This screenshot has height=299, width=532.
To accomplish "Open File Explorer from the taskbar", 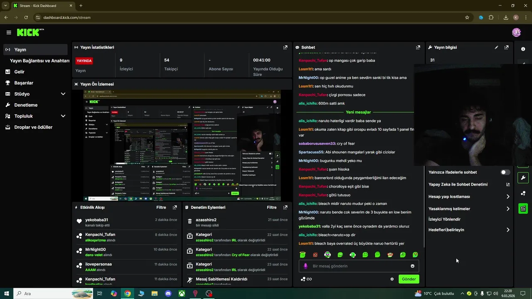I will tap(154, 294).
